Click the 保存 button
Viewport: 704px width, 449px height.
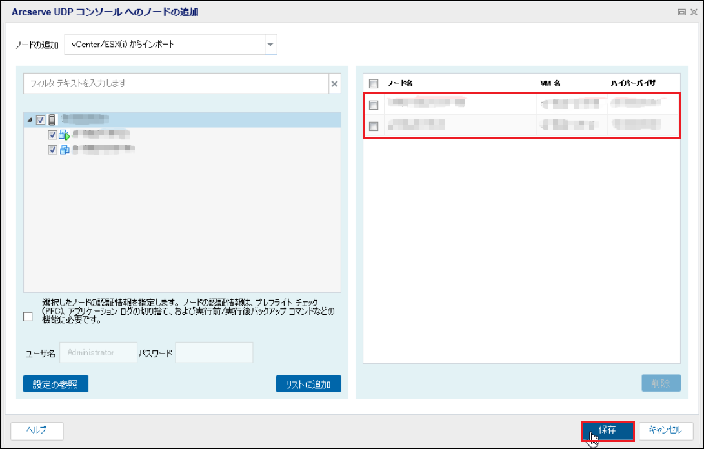coord(607,430)
